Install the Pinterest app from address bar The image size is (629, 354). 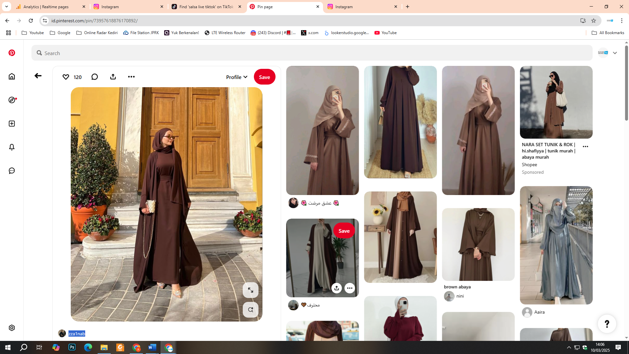pos(583,21)
